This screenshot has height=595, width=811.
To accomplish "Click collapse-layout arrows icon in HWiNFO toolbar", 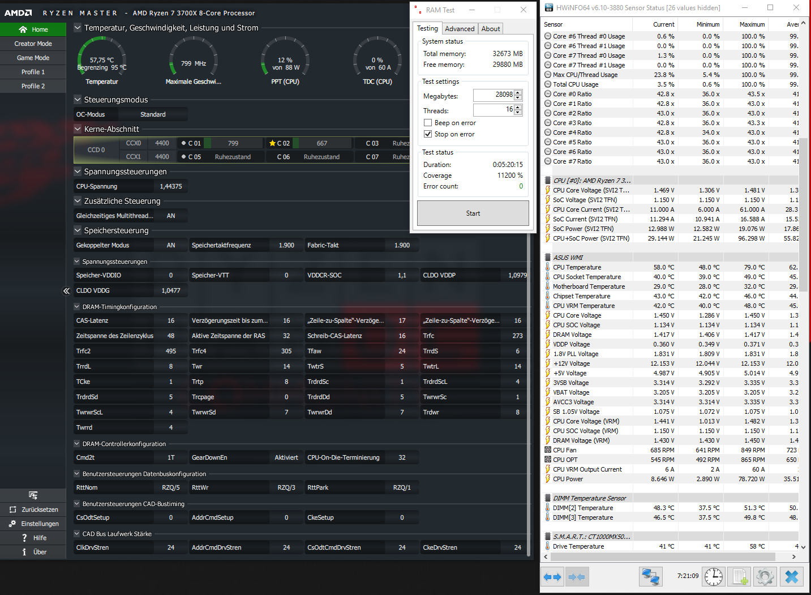I will tap(576, 577).
